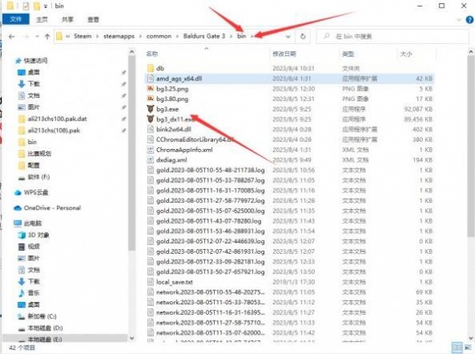
Task: Select gold.2023-08-05T11-35-07-625000.log file
Action: coord(210,211)
